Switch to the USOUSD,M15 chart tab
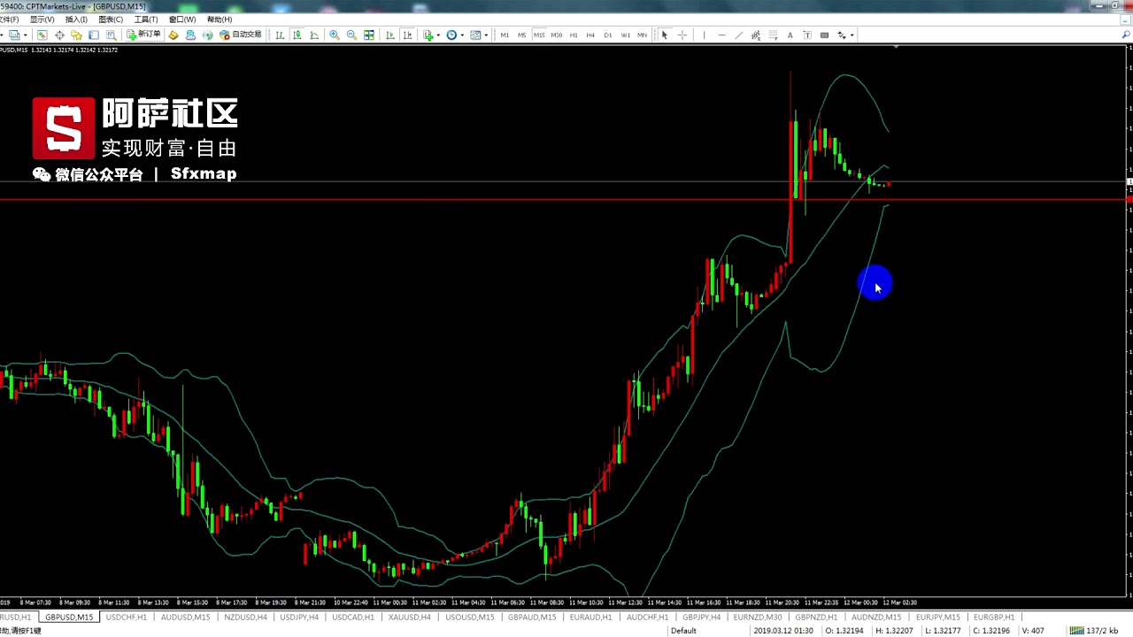The height and width of the screenshot is (637, 1133). (469, 617)
